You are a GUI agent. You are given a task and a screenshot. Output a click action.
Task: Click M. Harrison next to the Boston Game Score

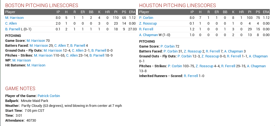coord(36,41)
